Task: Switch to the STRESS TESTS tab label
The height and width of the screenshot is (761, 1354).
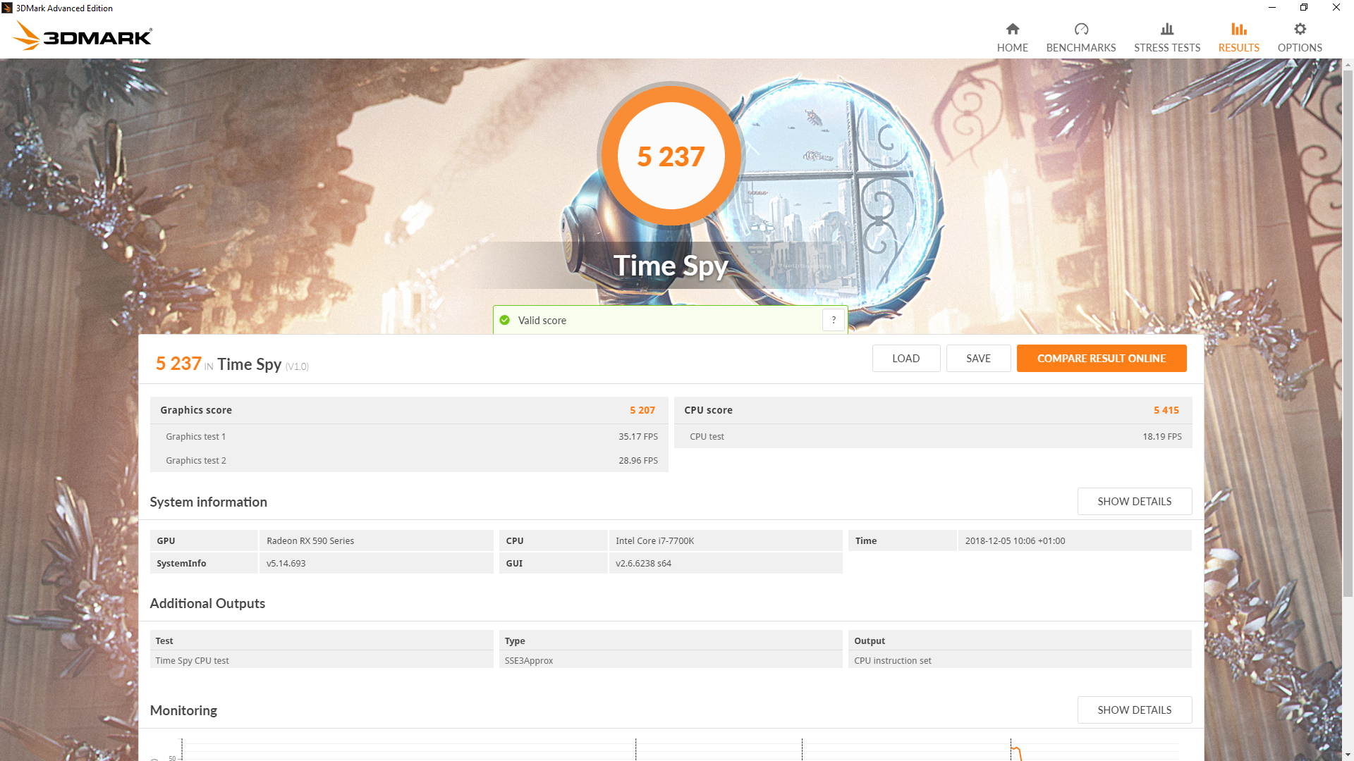Action: (x=1166, y=48)
